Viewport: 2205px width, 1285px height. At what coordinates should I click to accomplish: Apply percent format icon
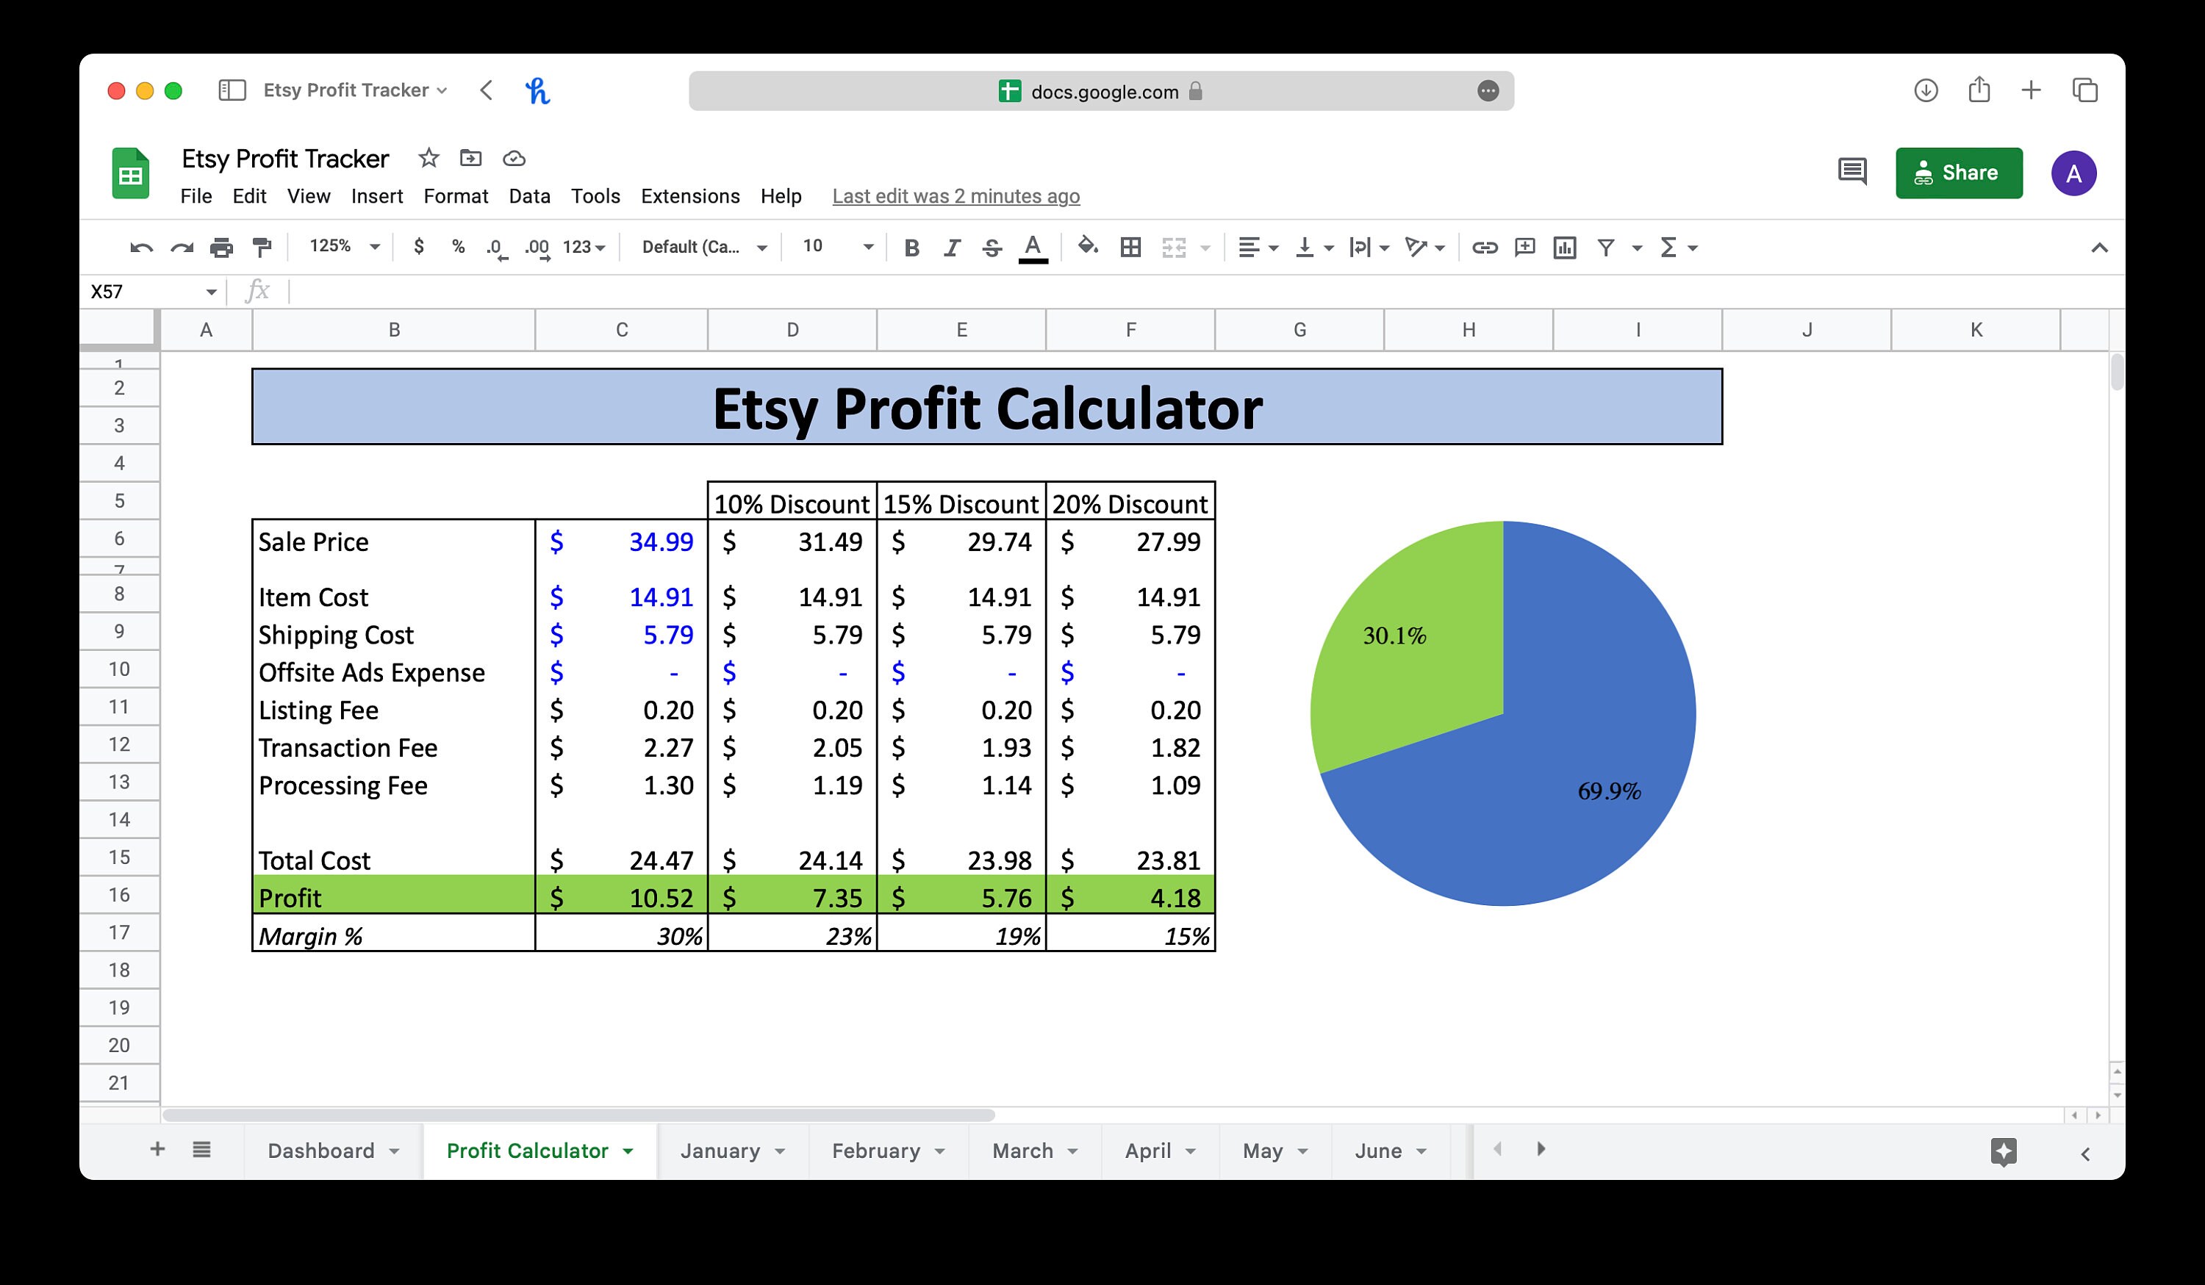458,248
